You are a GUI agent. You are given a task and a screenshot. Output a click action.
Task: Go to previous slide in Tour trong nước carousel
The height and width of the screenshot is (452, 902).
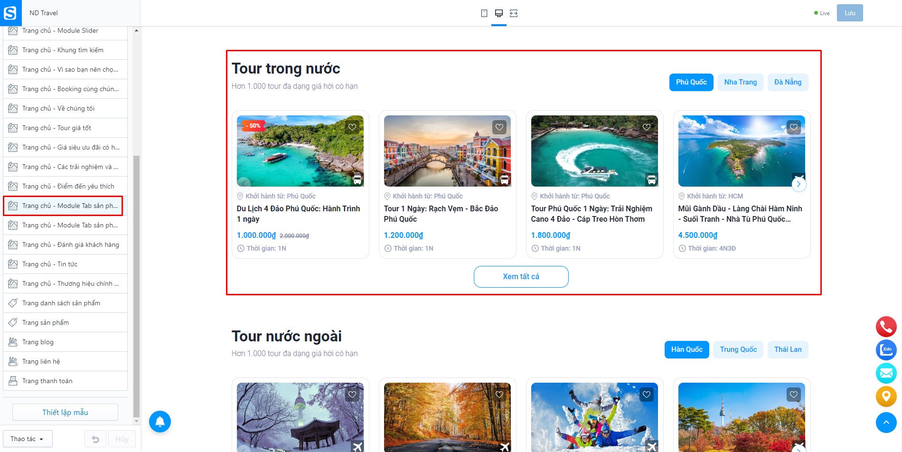click(244, 184)
